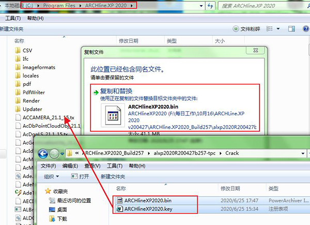Sort by 名称 column in back window
This screenshot has width=310, height=225.
19,41
